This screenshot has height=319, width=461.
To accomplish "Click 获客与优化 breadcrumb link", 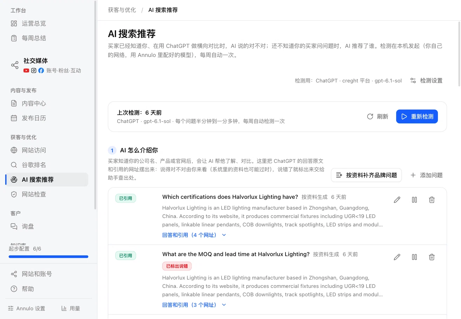I will click(x=122, y=10).
